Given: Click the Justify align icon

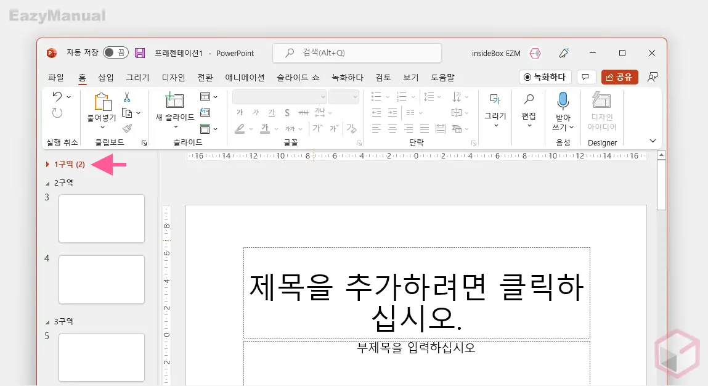Looking at the screenshot, I should [425, 129].
